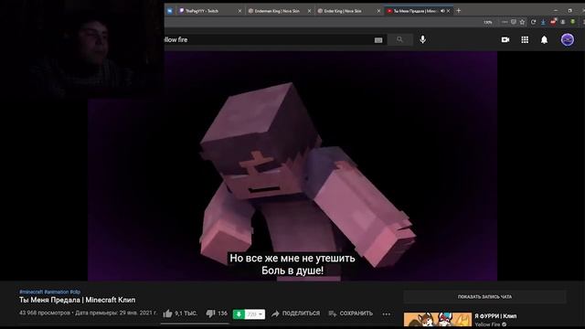Viewport: 585px width, 329px height.
Task: Close the Twitch tab
Action: point(239,11)
